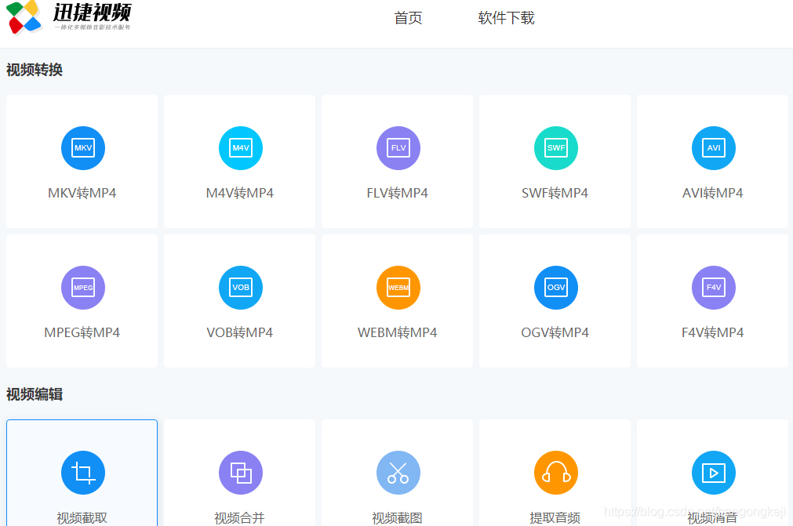Open the 软件下载 menu item
Screen dimensions: 793x526
(506, 17)
